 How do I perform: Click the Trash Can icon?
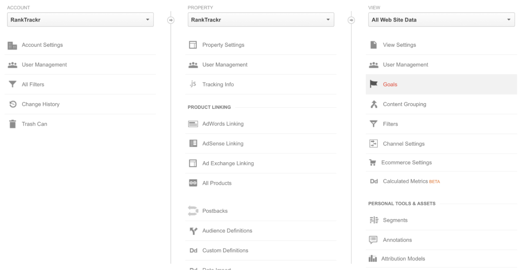point(12,124)
